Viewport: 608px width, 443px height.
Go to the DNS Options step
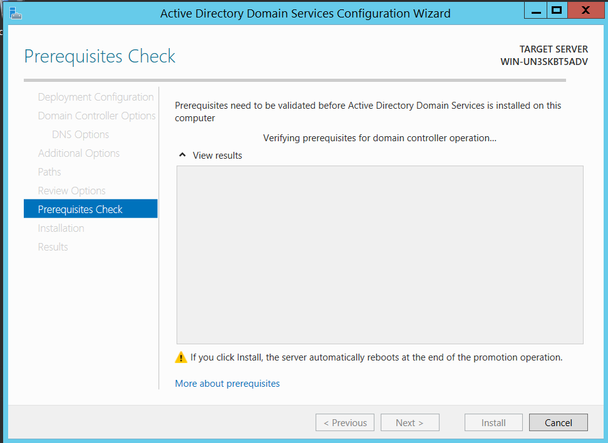80,134
